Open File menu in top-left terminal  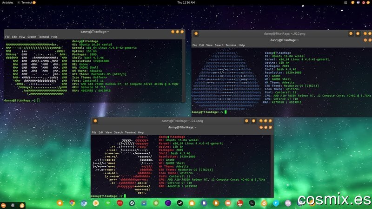tap(7, 37)
